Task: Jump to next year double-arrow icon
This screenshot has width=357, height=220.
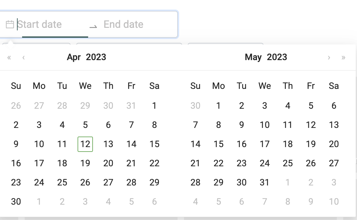Action: (x=343, y=58)
